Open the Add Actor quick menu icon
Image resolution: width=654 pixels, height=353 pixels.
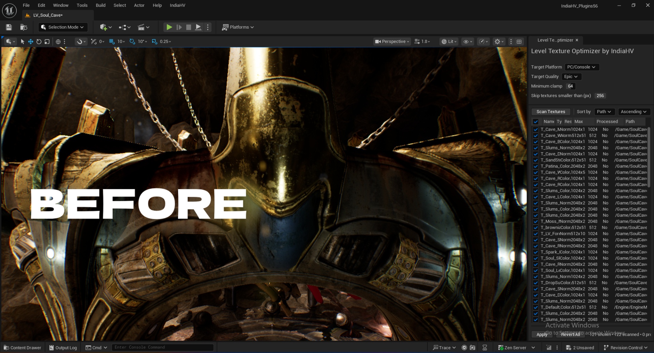pos(105,27)
